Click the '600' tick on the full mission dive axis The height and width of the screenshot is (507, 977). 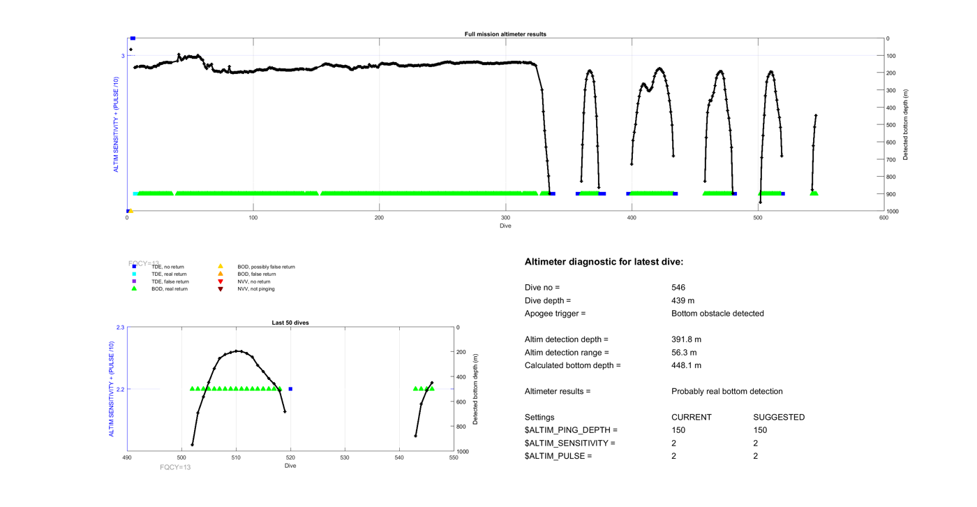coord(883,218)
